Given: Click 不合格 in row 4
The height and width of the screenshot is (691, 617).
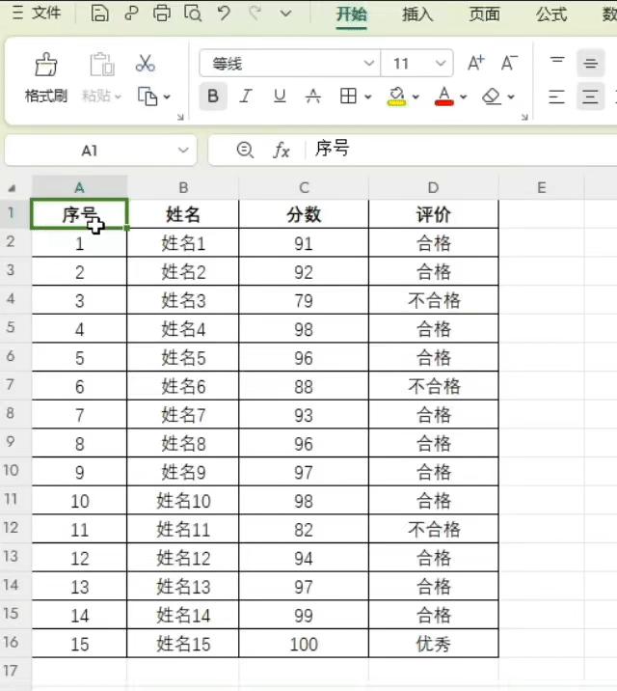Looking at the screenshot, I should (434, 300).
